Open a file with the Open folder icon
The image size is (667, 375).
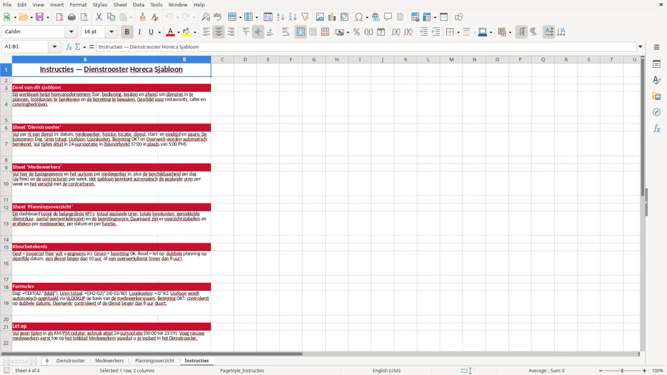click(x=24, y=17)
